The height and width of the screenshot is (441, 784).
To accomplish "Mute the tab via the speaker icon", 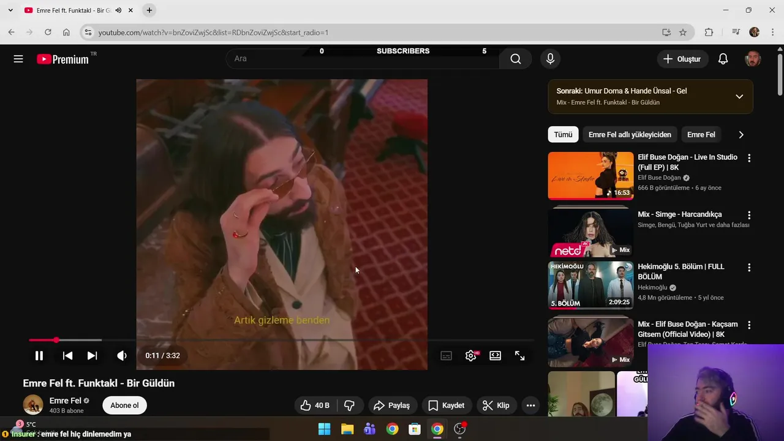I will [x=118, y=10].
